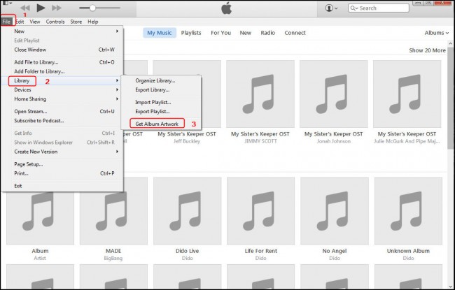Select Get Album Artwork menu item

[157, 124]
